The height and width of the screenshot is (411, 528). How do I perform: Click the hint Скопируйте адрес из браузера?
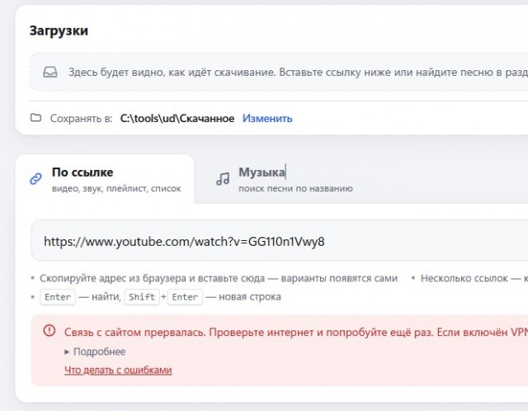click(x=219, y=278)
